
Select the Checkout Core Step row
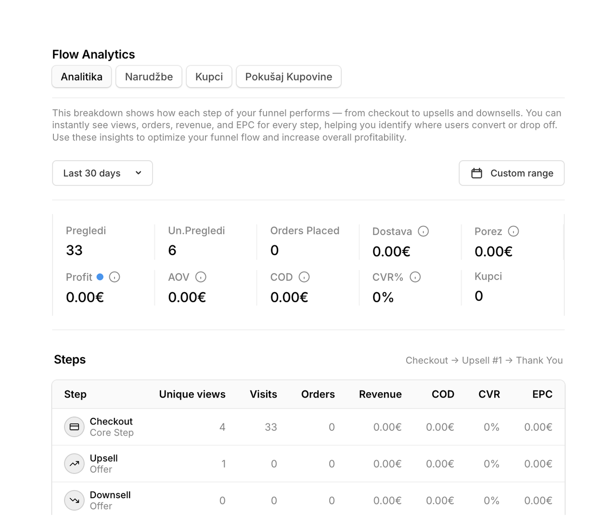[x=308, y=427]
